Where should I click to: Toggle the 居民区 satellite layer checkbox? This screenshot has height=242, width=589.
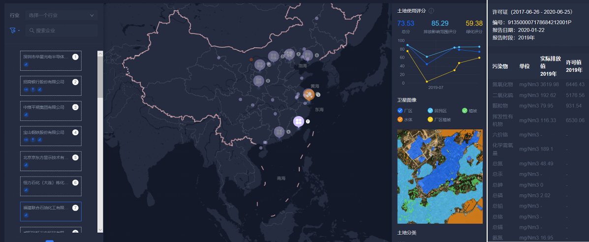click(431, 111)
